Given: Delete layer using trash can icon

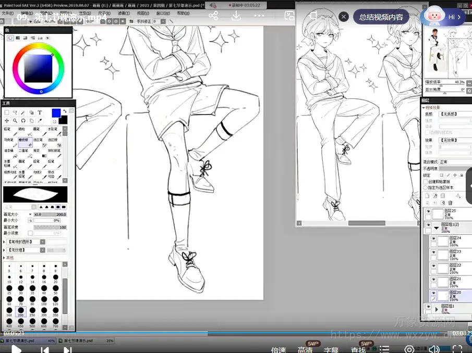Looking at the screenshot, I should (x=450, y=203).
